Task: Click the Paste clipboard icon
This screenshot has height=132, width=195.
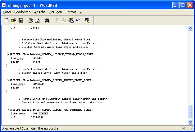Action: [71, 20]
